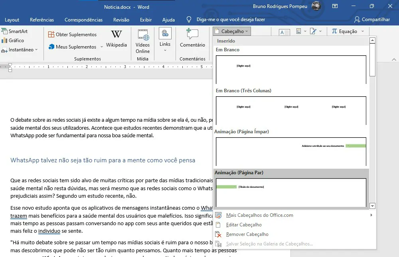Viewport: 399px width, 257px height.
Task: Switch to the Referências tab
Action: point(42,20)
